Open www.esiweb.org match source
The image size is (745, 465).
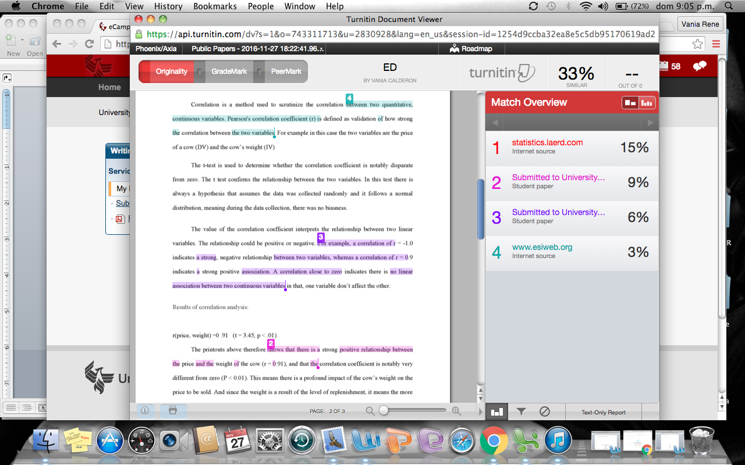572,252
